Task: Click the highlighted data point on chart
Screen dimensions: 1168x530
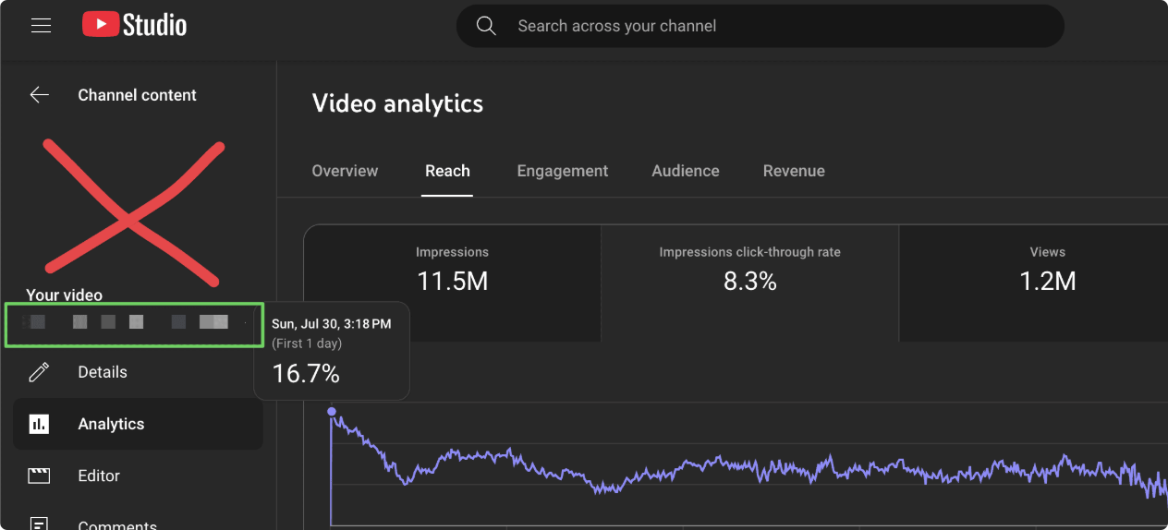Action: 332,412
